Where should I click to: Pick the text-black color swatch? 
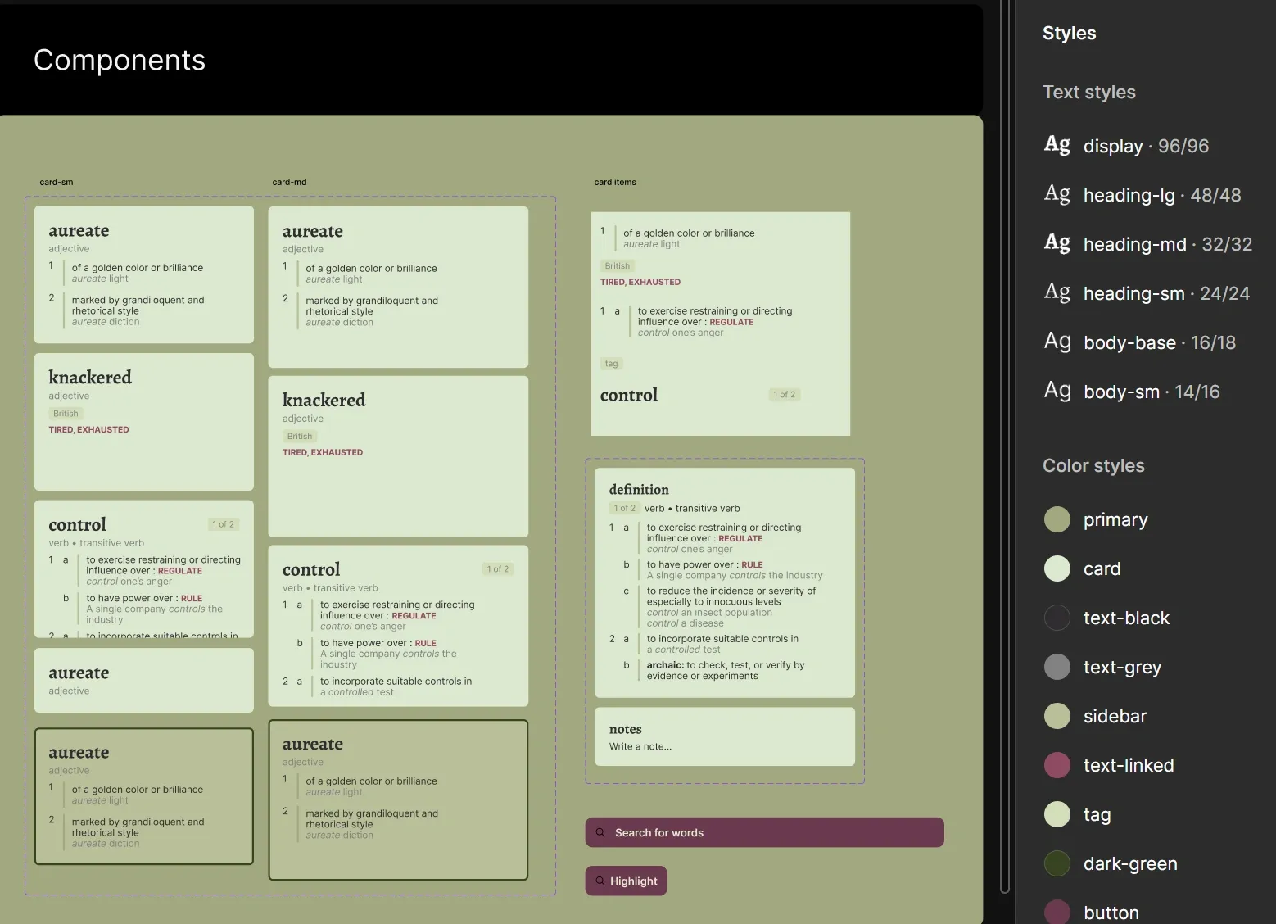[x=1057, y=618]
